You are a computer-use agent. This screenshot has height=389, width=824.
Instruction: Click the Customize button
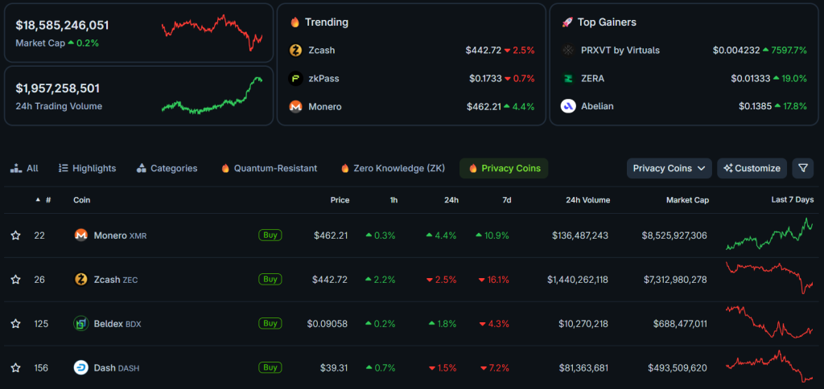752,168
